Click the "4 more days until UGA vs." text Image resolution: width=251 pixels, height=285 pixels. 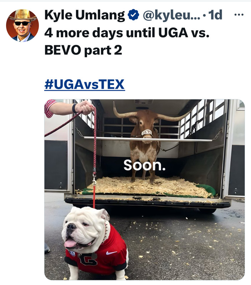pos(127,33)
